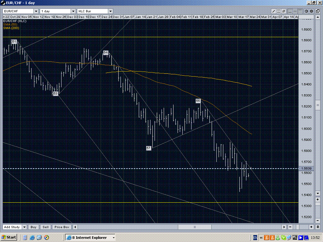Select the horizontal channel lines tool
This screenshot has width=323, height=242.
coord(279,11)
